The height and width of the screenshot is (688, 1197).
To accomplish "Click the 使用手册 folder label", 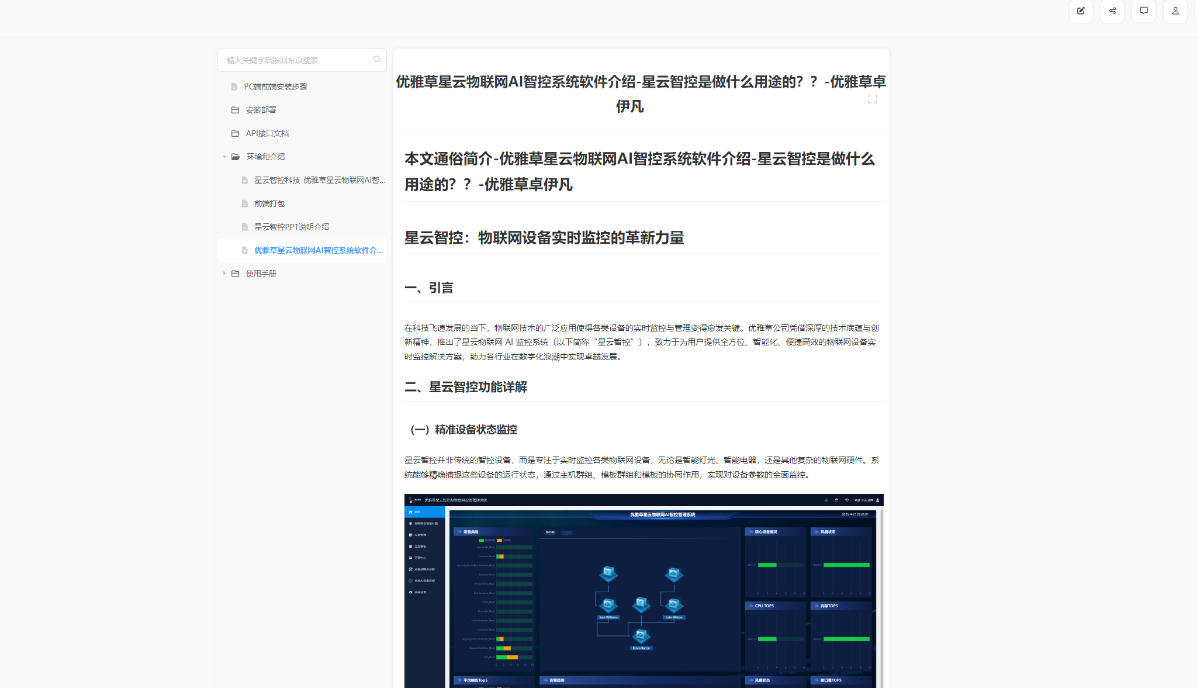I will pos(261,274).
